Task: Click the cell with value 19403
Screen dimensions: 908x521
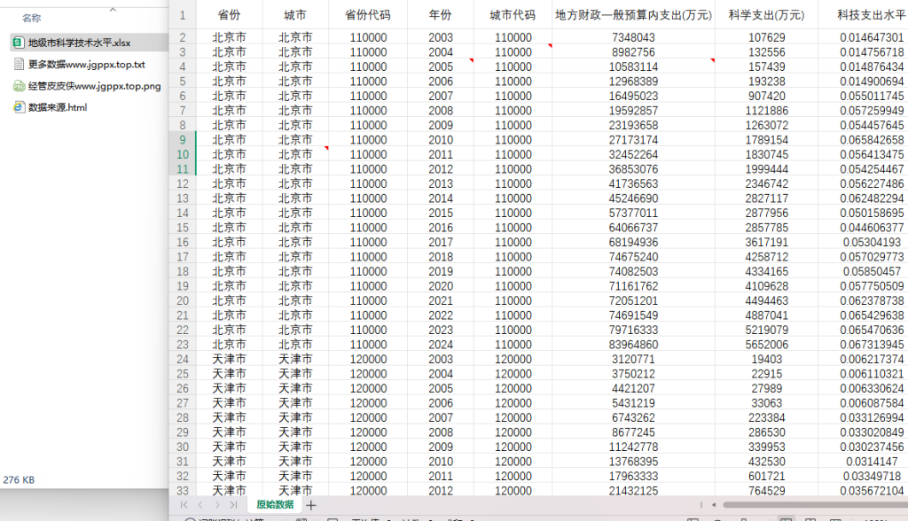Action: pyautogui.click(x=767, y=359)
